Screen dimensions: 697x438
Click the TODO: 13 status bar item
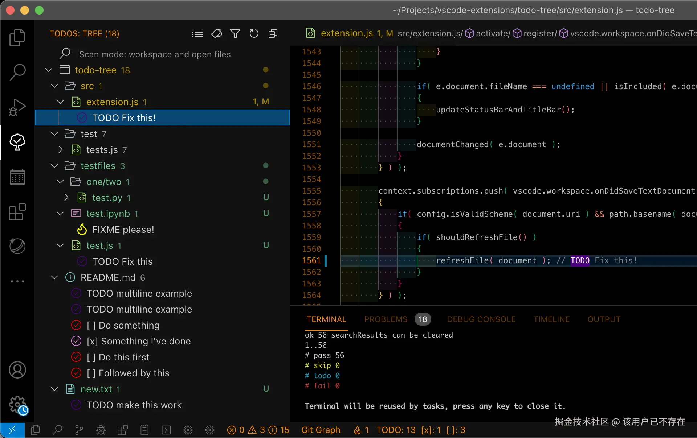click(396, 430)
